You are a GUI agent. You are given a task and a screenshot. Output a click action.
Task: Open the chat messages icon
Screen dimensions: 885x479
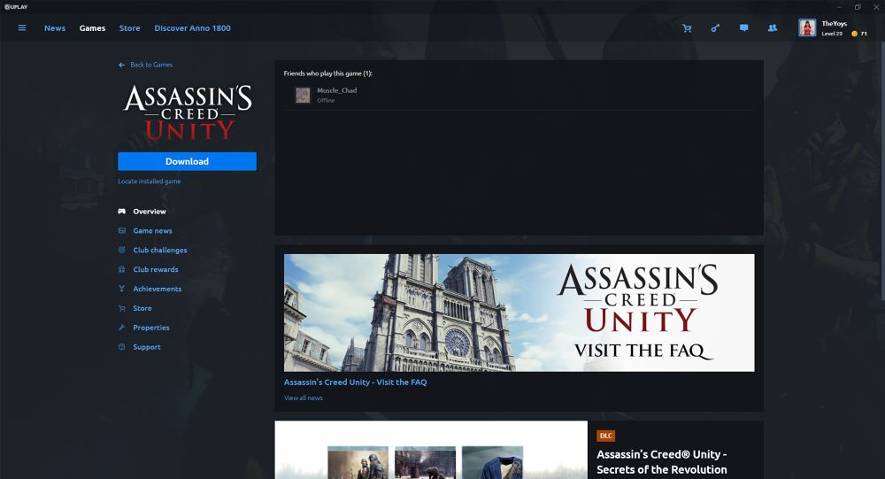point(743,28)
